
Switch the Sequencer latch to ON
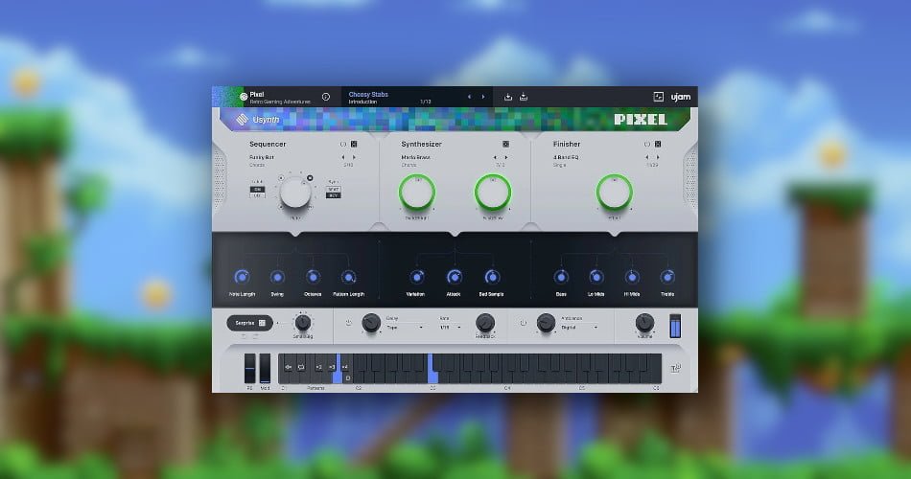click(x=257, y=190)
